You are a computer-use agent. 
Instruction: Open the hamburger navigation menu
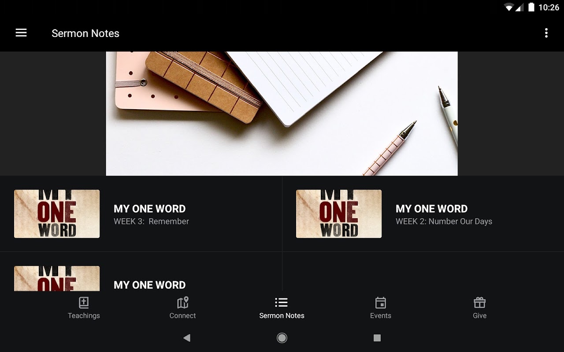click(21, 33)
